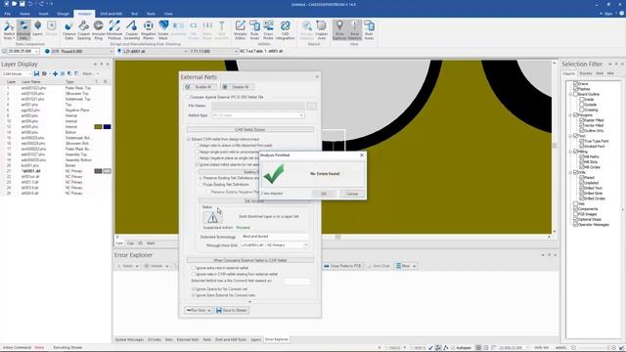Enable the Board Outline checkbox
This screenshot has height=352, width=626.
[x=576, y=94]
